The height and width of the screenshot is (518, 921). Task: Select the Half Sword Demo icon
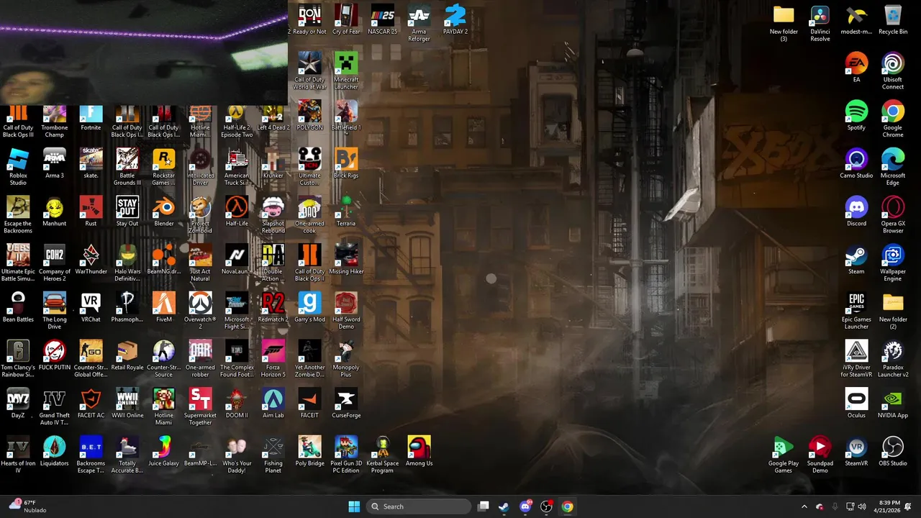346,311
